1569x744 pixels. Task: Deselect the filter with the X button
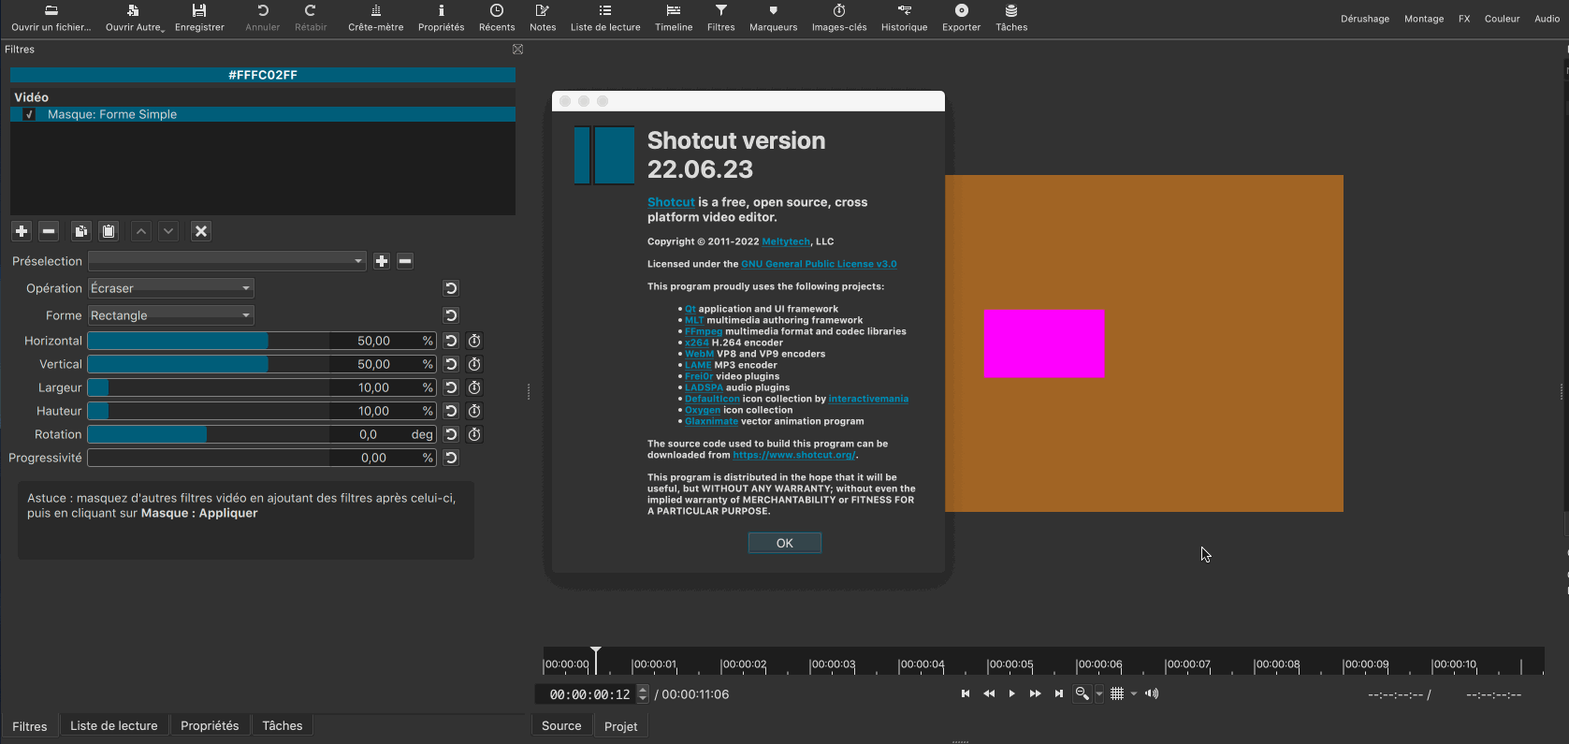click(x=201, y=231)
